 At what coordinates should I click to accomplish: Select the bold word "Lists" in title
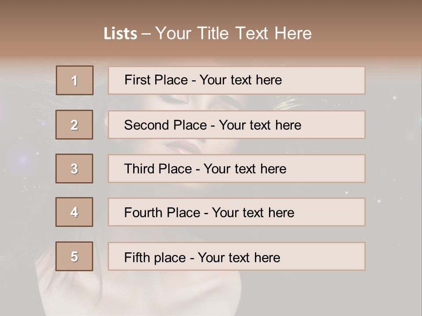[x=120, y=34]
